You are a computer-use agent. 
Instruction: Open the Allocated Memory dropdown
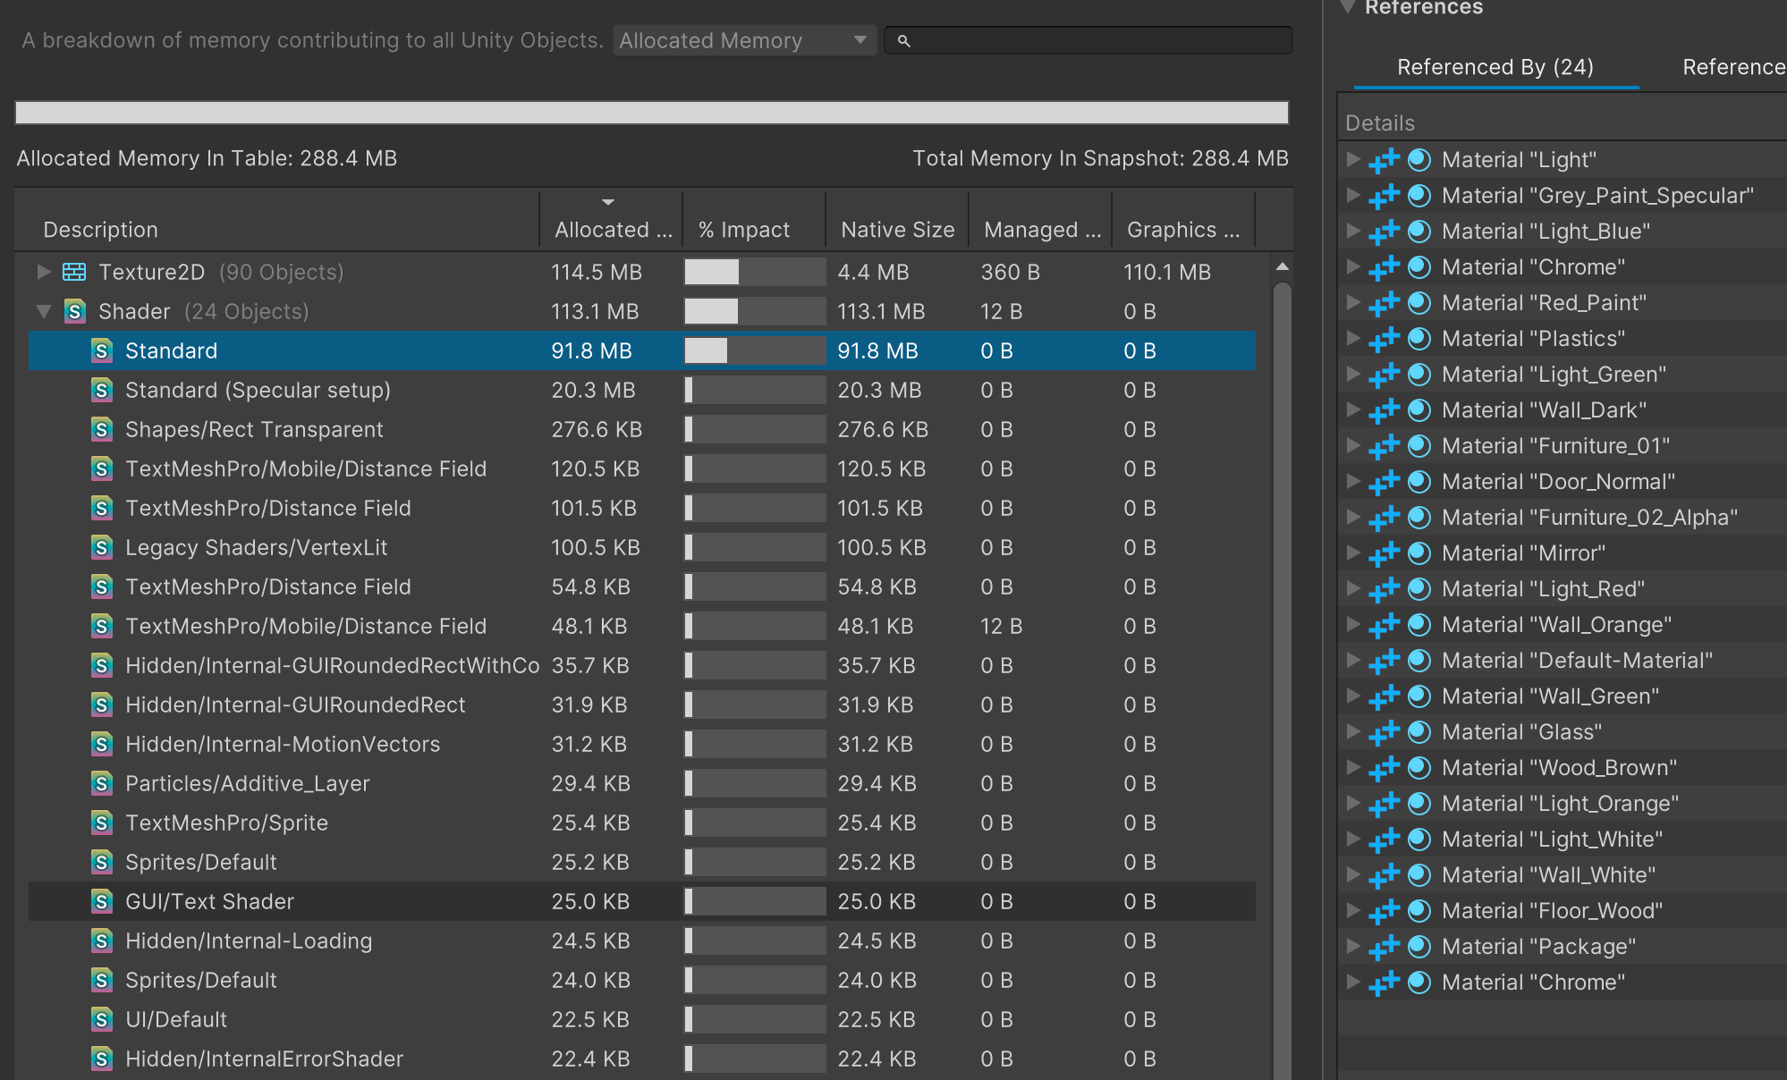(744, 40)
